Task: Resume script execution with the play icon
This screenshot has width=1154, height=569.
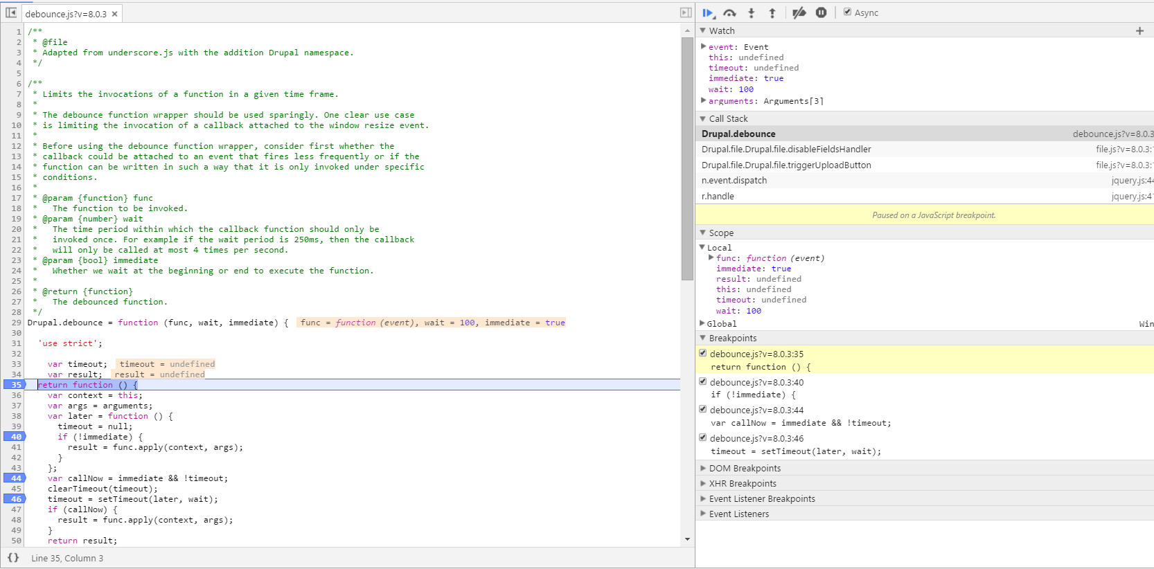Action: click(708, 13)
